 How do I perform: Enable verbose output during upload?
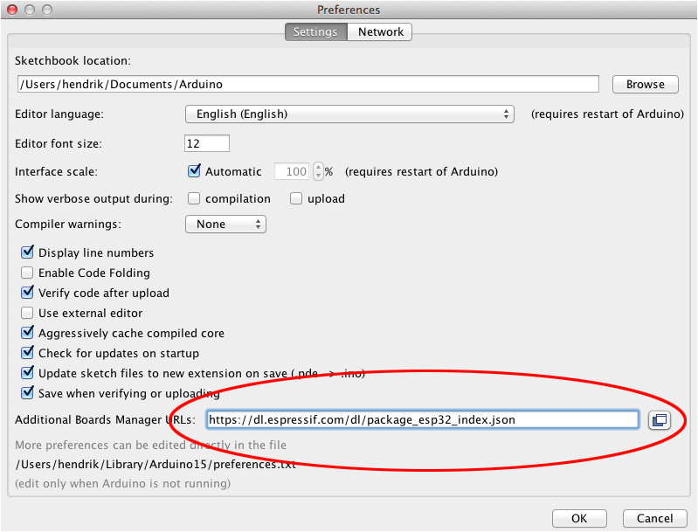[x=296, y=198]
